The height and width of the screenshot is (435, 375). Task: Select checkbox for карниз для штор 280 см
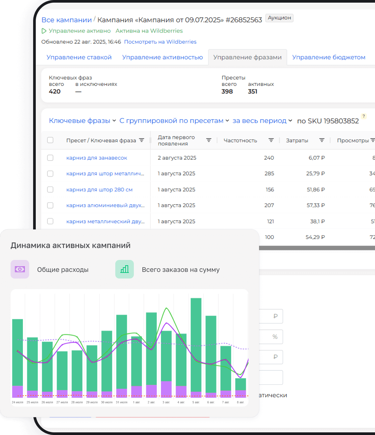pyautogui.click(x=50, y=190)
